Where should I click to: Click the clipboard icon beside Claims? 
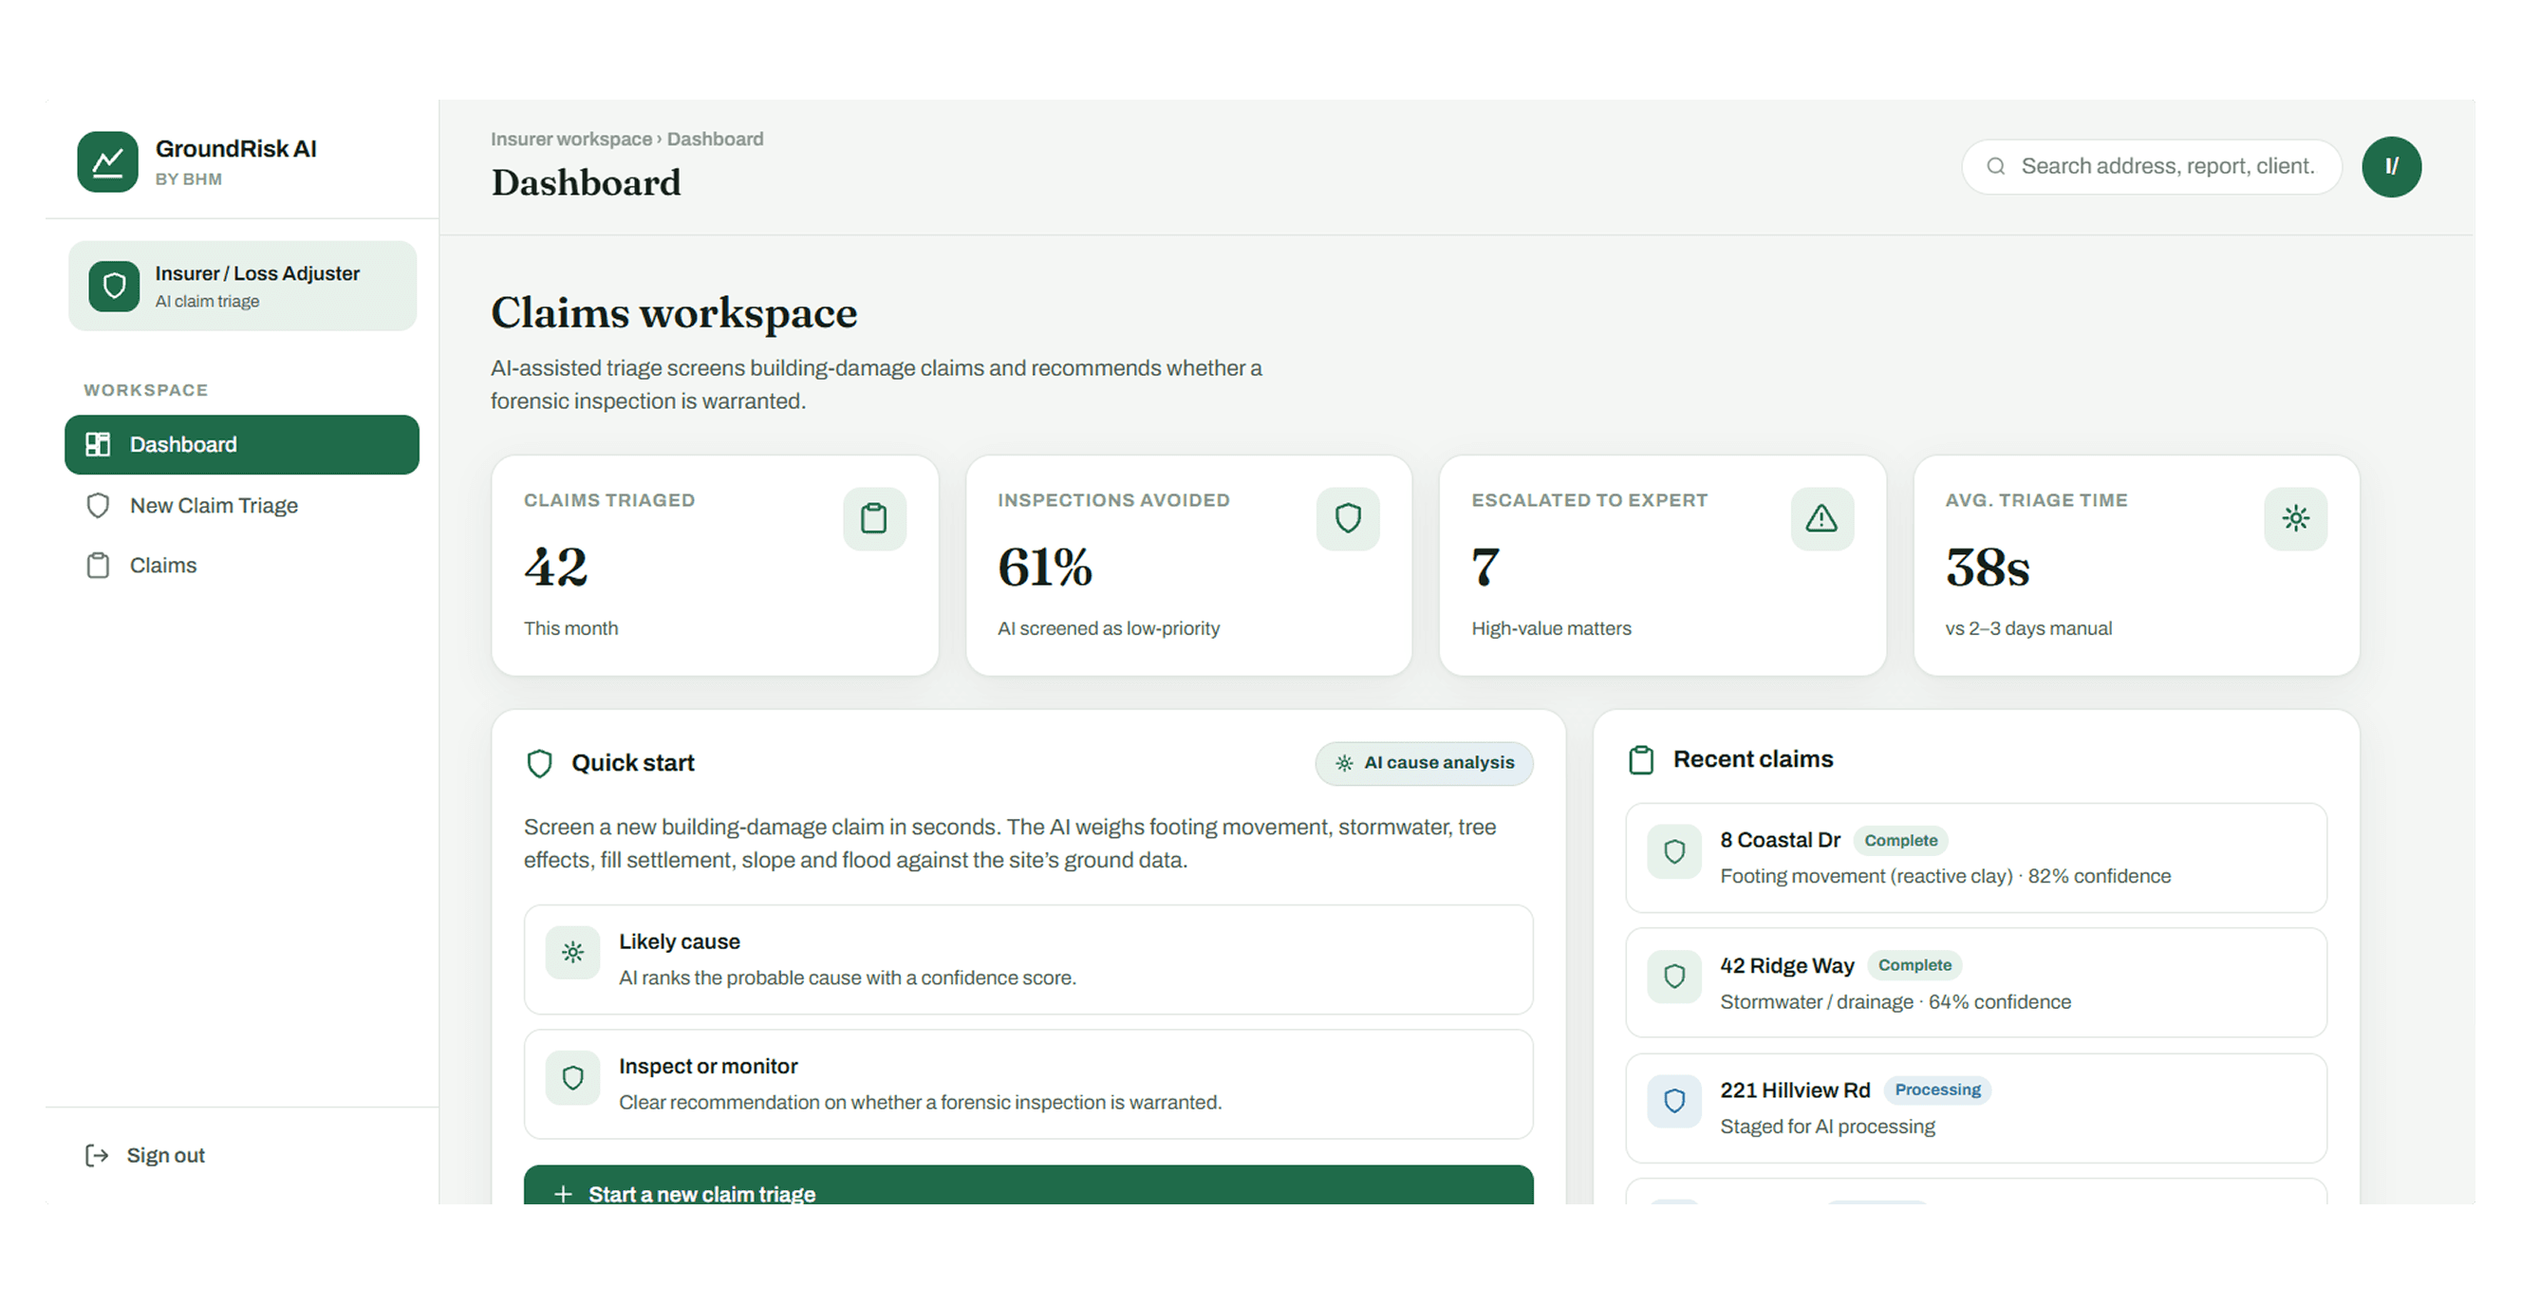98,566
